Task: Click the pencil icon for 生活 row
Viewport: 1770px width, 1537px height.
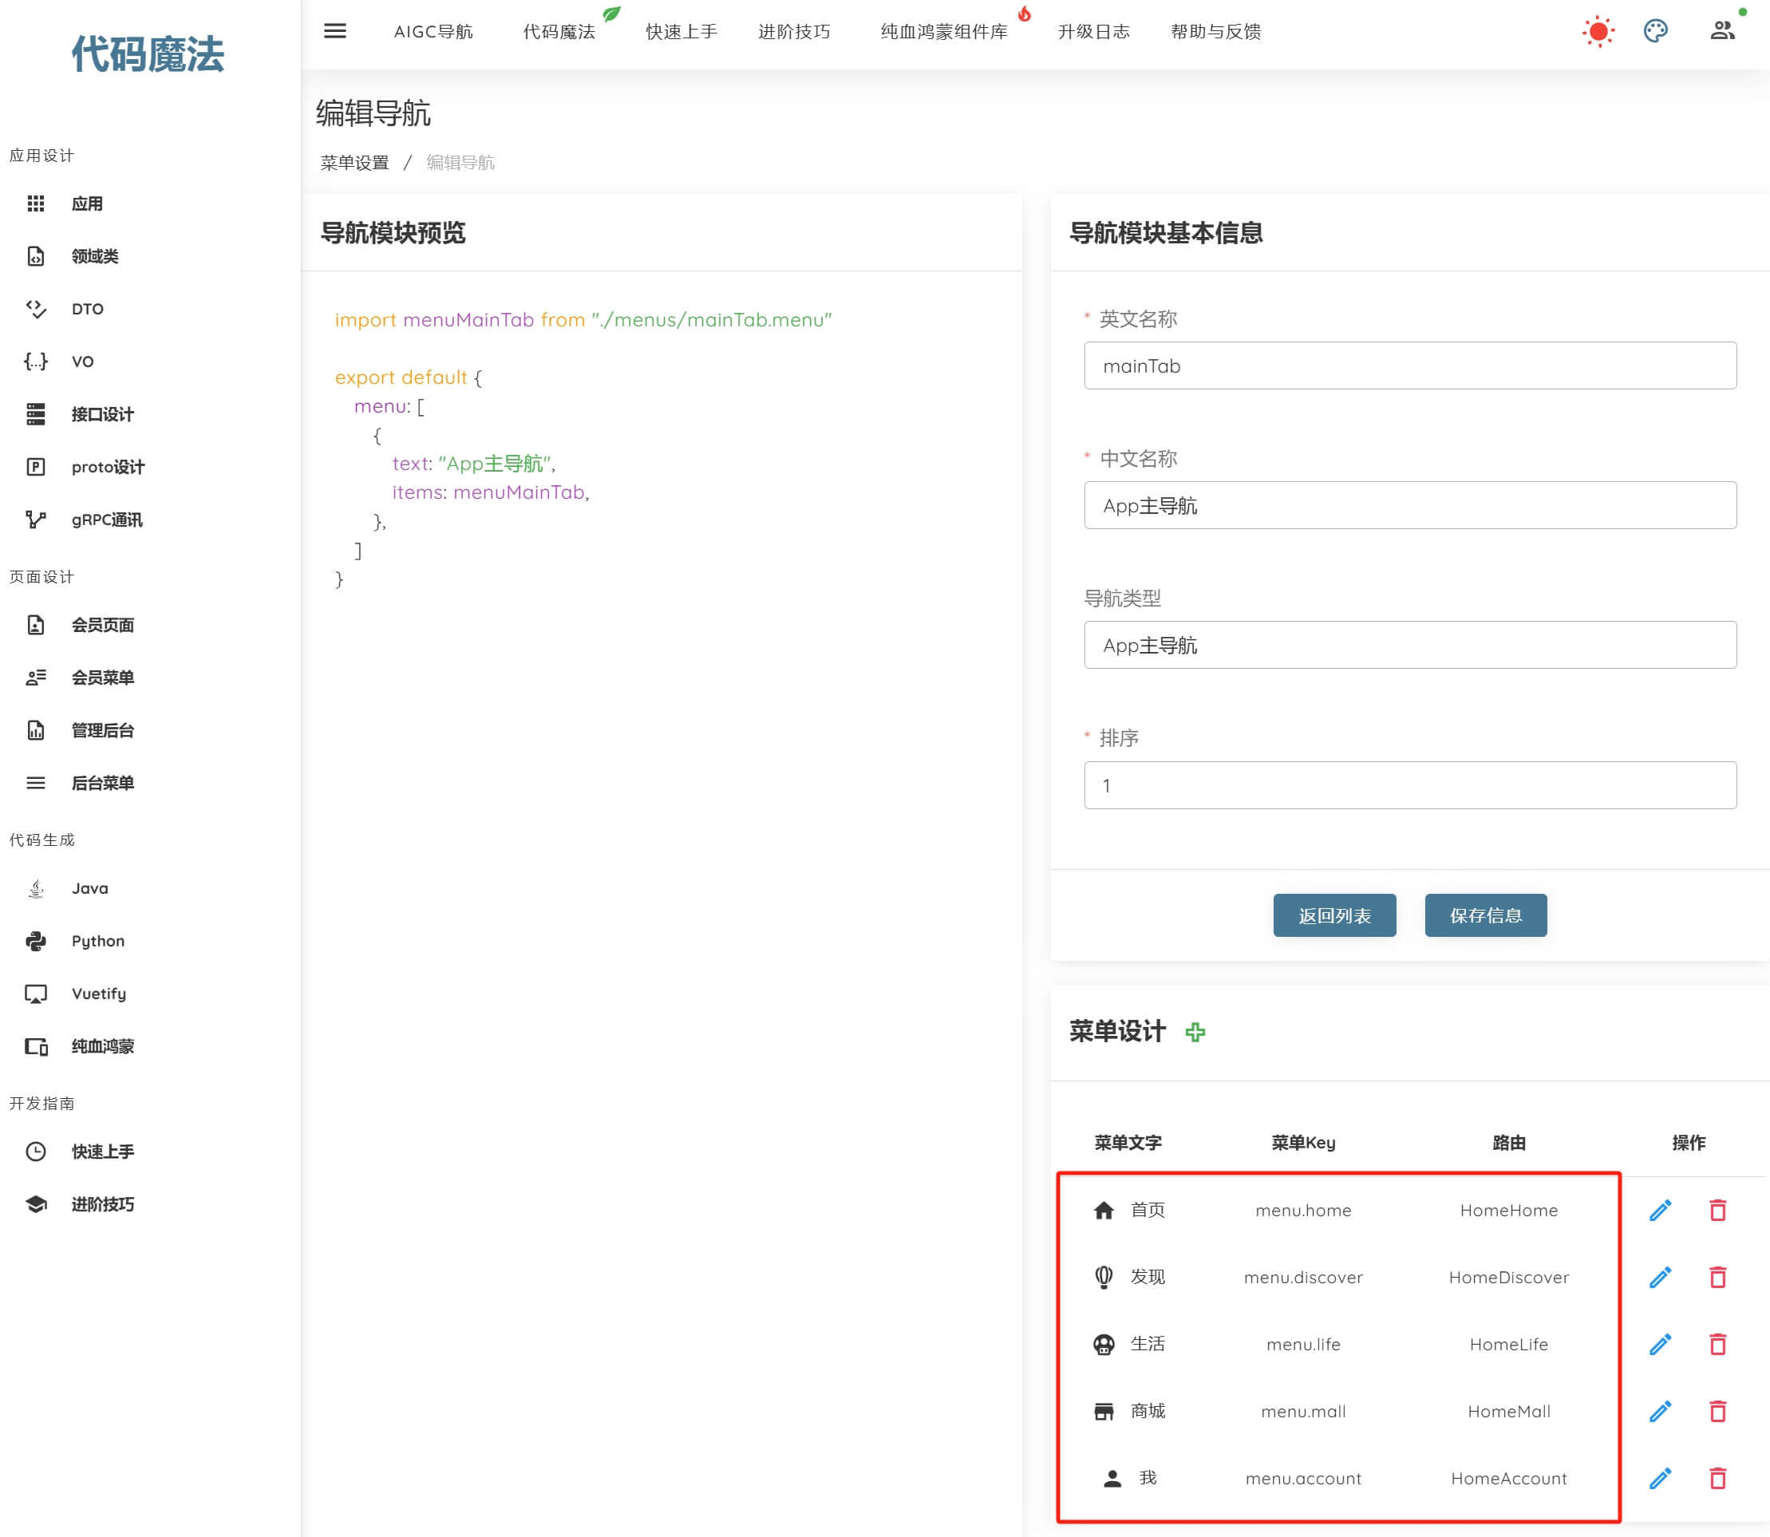Action: [1660, 1344]
